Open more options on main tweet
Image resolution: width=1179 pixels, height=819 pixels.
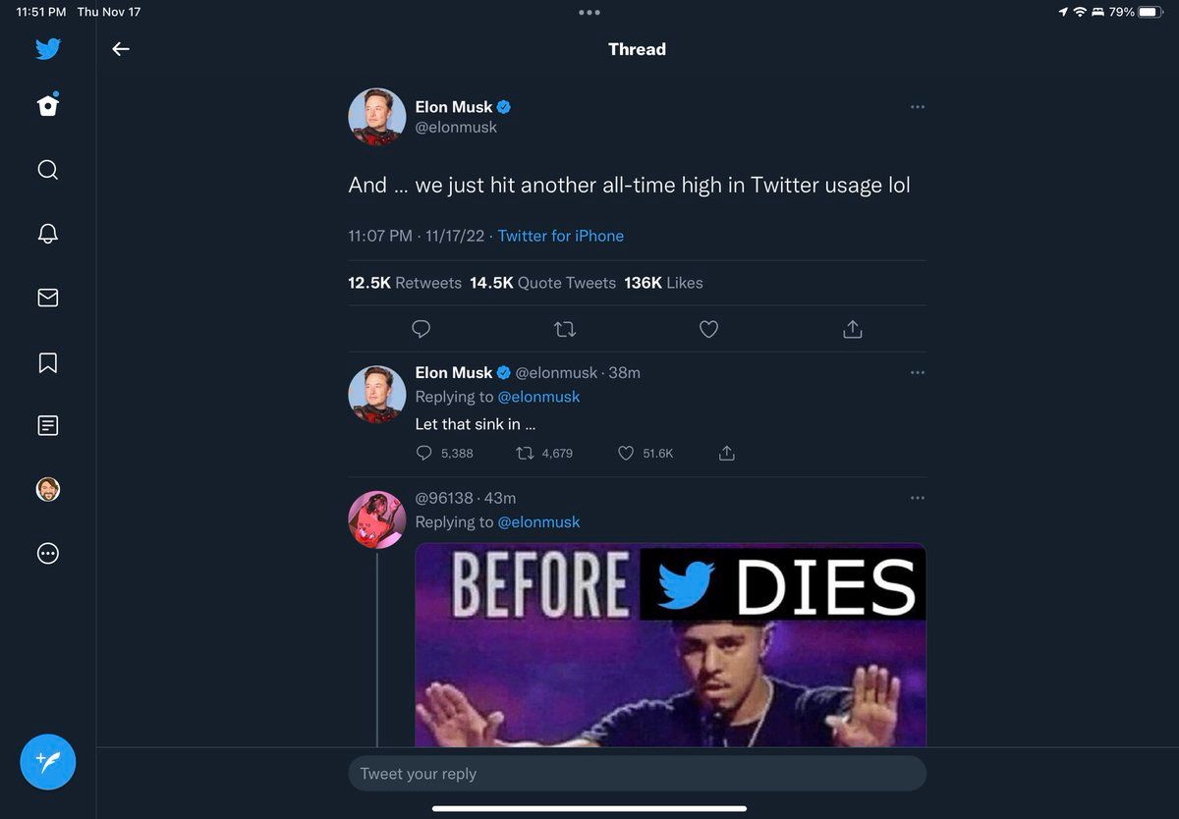(x=917, y=107)
